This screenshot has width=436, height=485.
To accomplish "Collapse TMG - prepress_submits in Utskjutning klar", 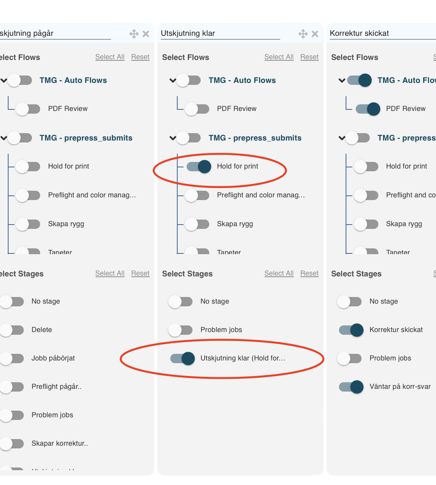I will pos(173,138).
